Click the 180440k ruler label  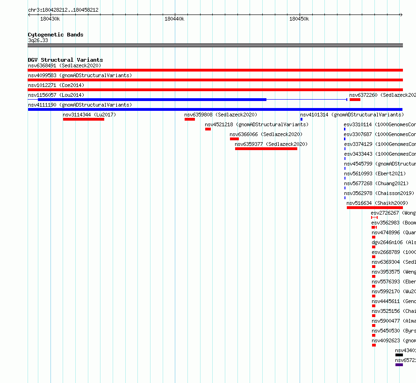174,19
